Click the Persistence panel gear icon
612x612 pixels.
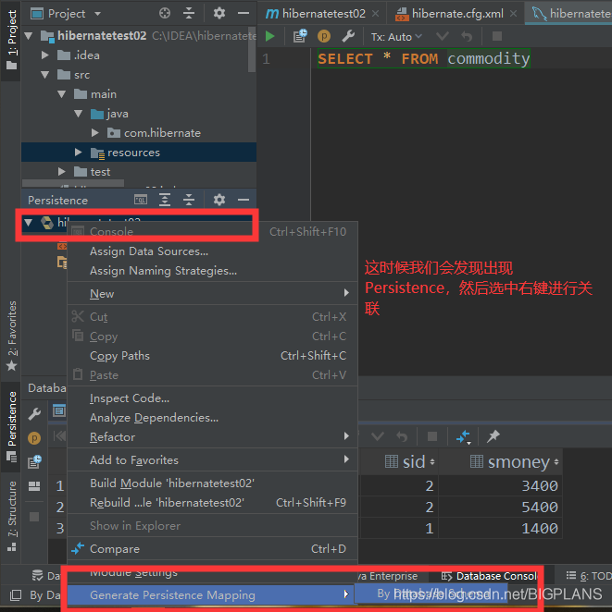[219, 200]
